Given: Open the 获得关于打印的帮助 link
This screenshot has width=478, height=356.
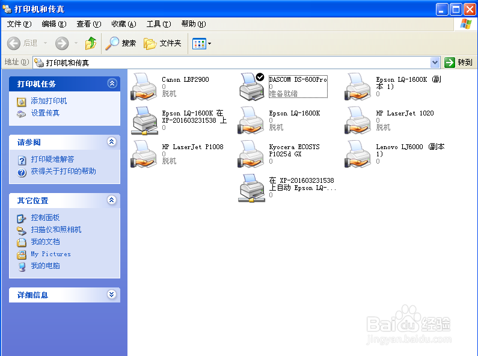Looking at the screenshot, I should point(63,171).
